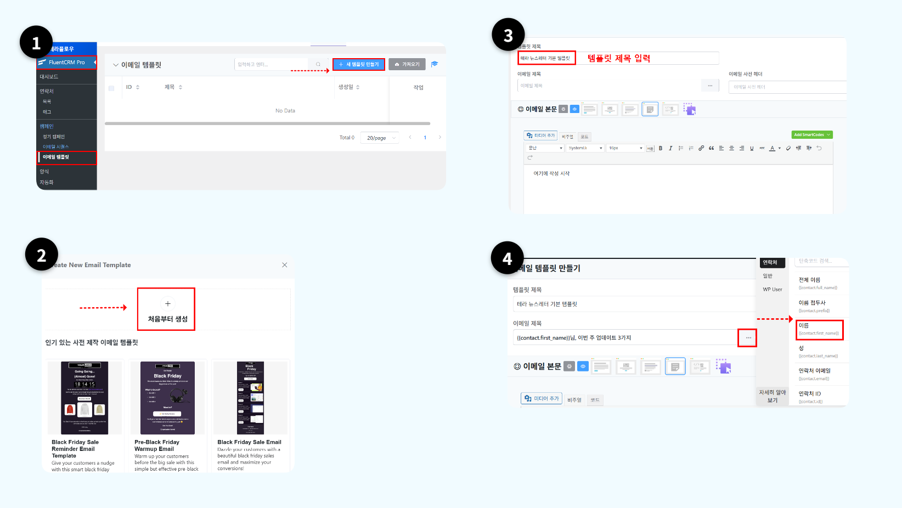The width and height of the screenshot is (902, 508).
Task: Apply underline formatting to the text
Action: click(751, 148)
